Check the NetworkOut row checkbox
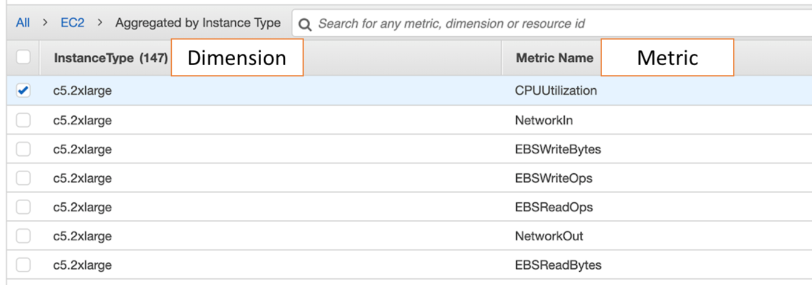Screen dimensions: 812x285 (23, 236)
